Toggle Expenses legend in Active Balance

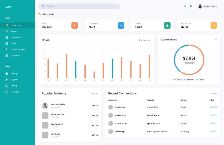[x=189, y=80]
